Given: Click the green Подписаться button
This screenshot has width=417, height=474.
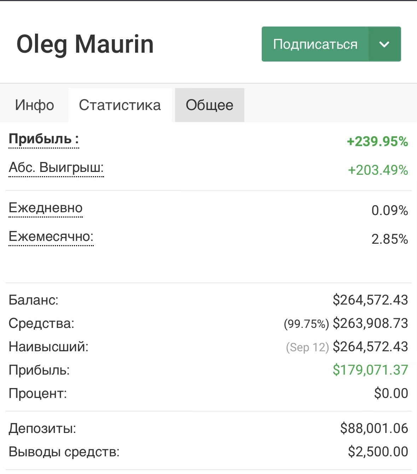Looking at the screenshot, I should 315,44.
